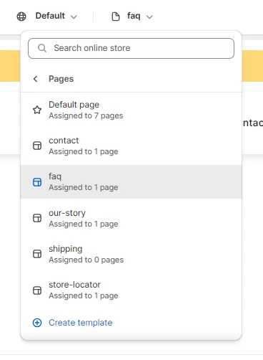Select the Default page template
The height and width of the screenshot is (360, 263).
point(131,110)
